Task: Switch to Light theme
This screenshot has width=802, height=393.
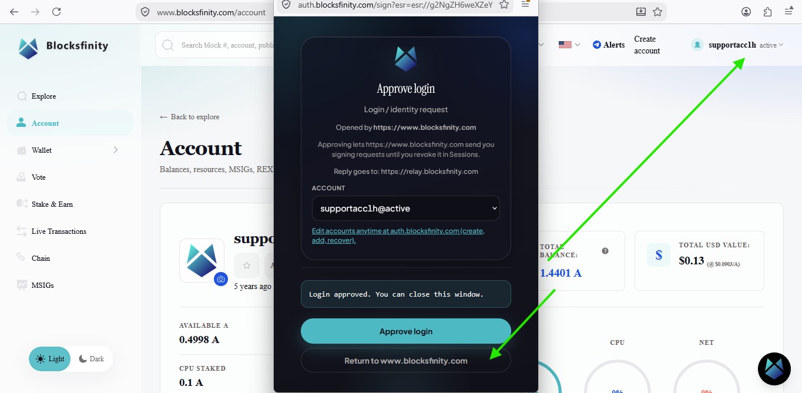Action: tap(50, 359)
